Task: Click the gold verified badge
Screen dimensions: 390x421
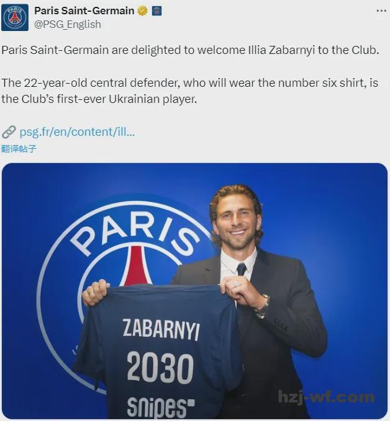Action: (143, 11)
